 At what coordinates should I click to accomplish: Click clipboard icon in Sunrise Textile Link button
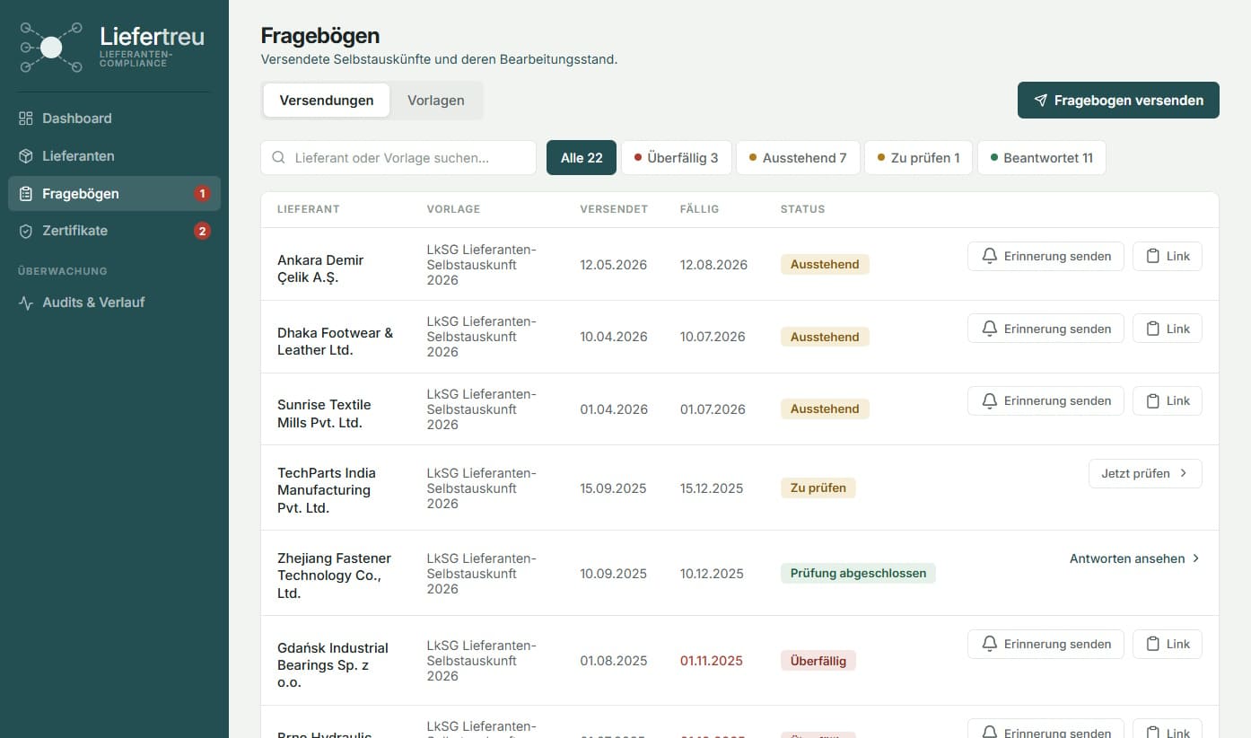(1153, 400)
